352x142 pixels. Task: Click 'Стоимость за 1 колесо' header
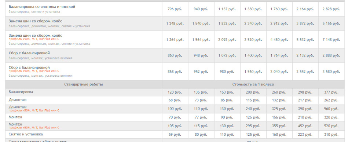253,84
